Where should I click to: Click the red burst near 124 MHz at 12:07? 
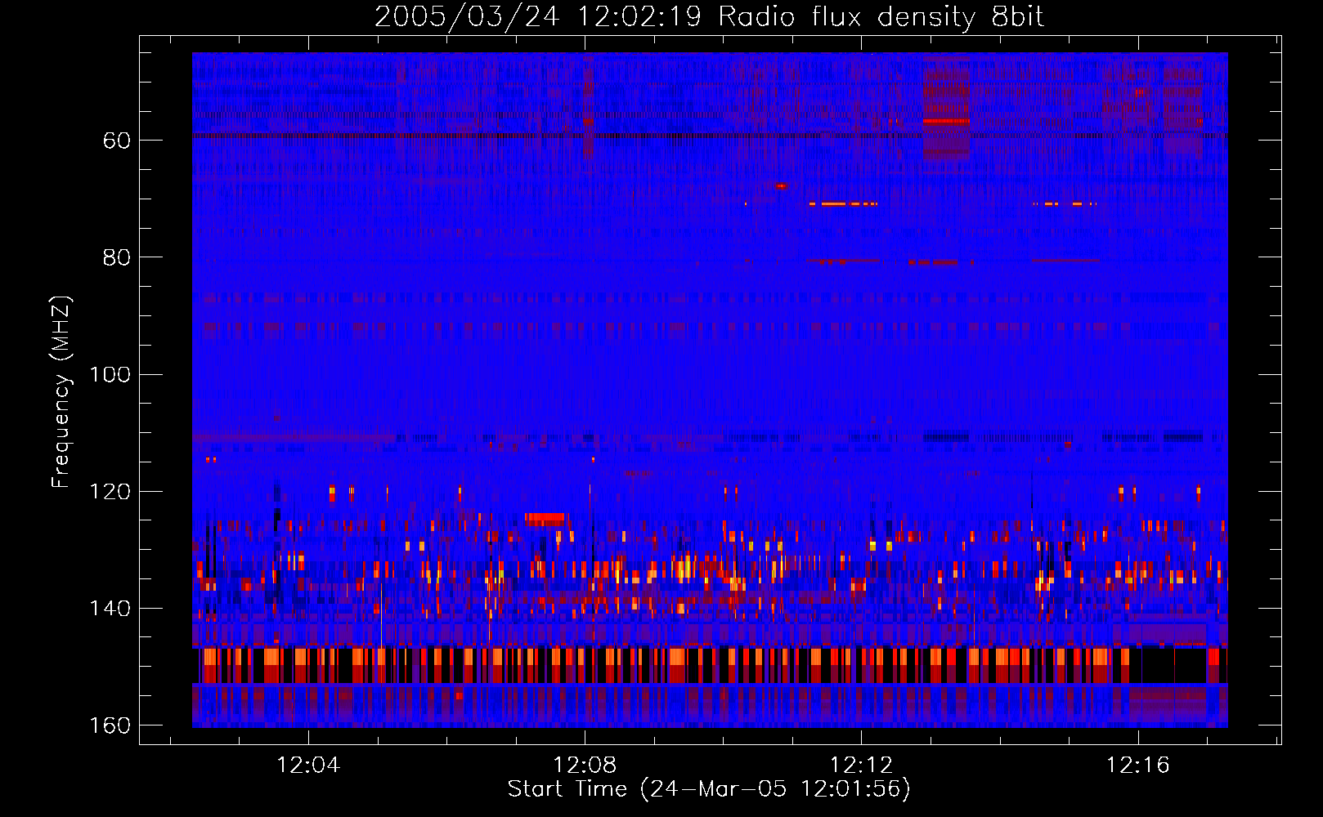tap(545, 518)
